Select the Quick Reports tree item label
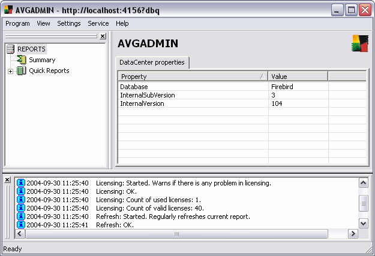Screen dimensions: 375x256 pyautogui.click(x=49, y=71)
